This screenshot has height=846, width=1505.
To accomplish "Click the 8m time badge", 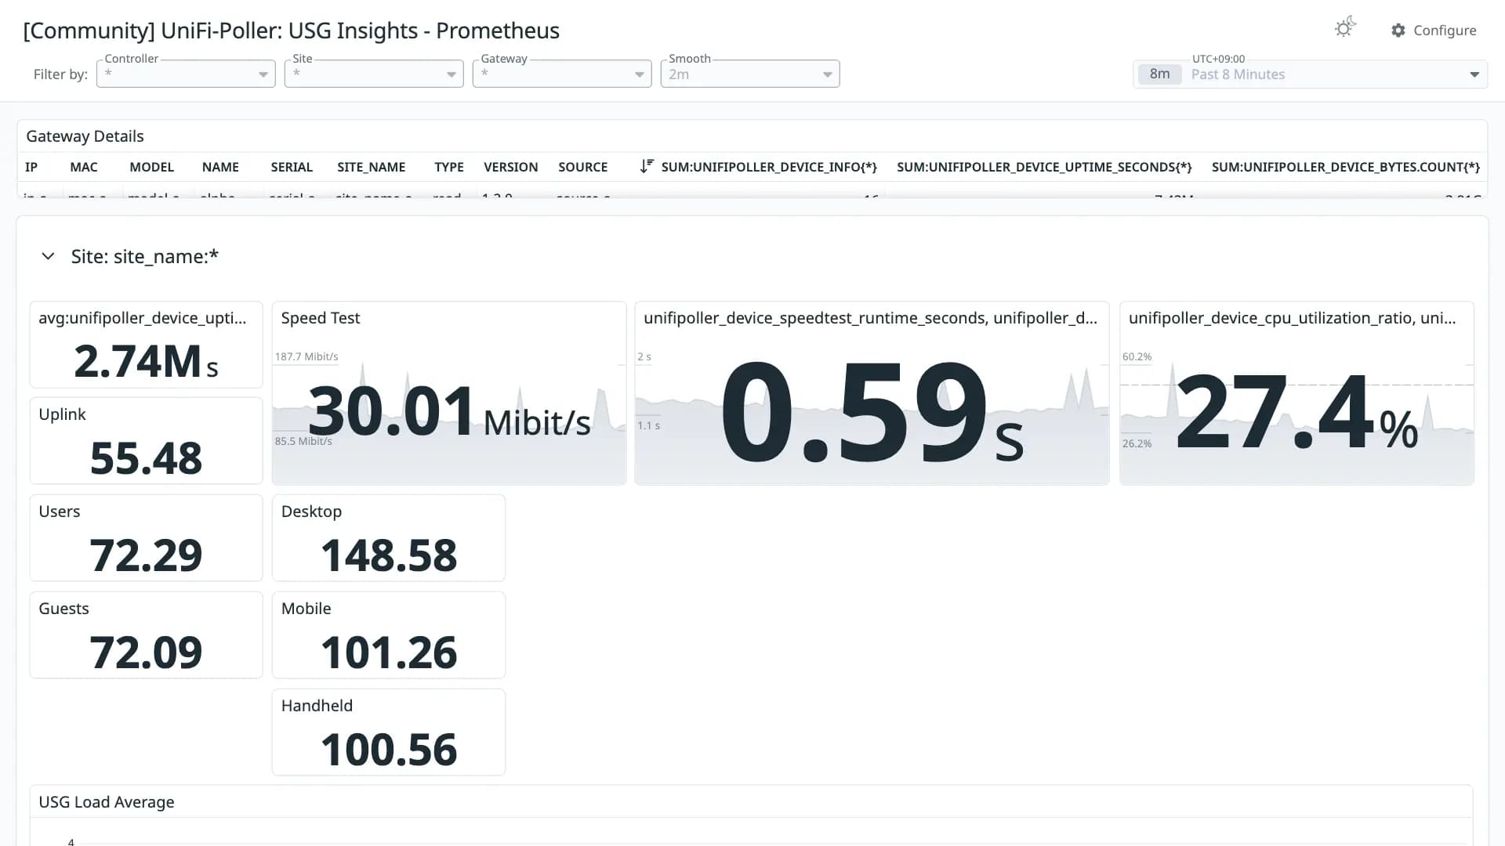I will click(x=1159, y=74).
